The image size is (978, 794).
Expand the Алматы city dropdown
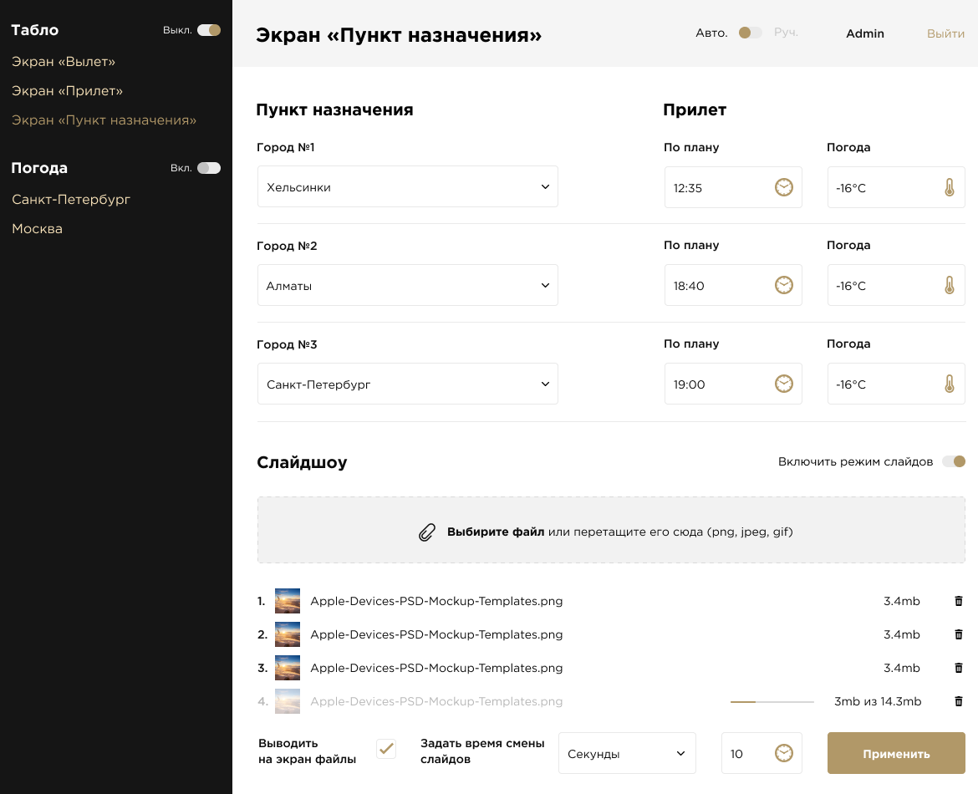pos(407,286)
